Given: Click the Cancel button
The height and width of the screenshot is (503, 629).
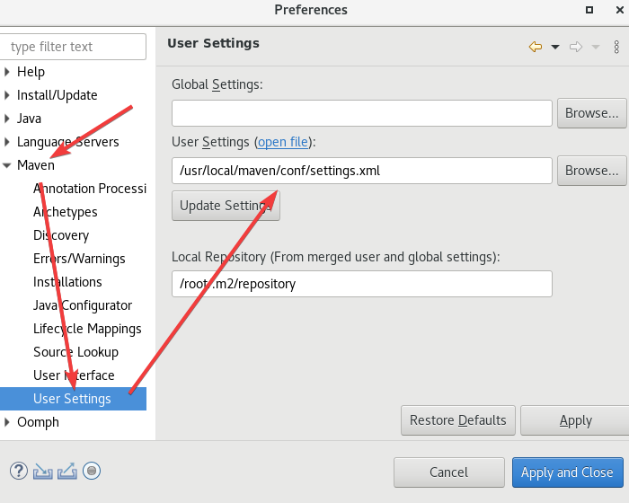Looking at the screenshot, I should point(449,472).
